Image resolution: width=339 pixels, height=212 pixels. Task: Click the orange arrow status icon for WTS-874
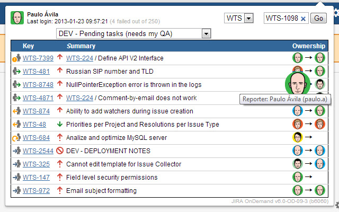(x=16, y=111)
